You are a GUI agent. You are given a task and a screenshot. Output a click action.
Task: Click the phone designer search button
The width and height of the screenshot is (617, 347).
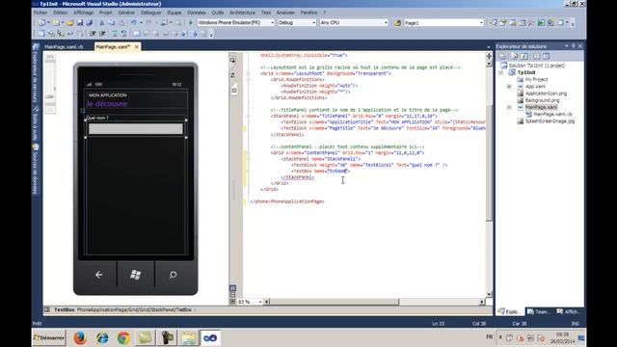[174, 275]
